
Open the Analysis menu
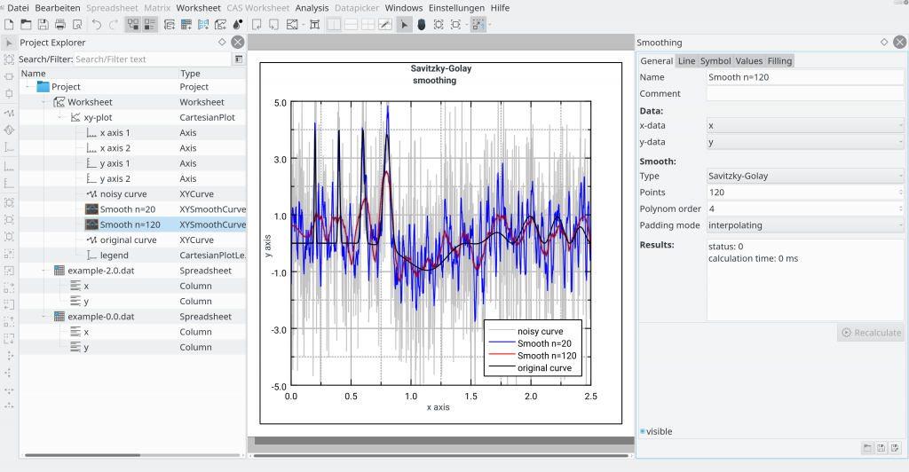(x=312, y=8)
